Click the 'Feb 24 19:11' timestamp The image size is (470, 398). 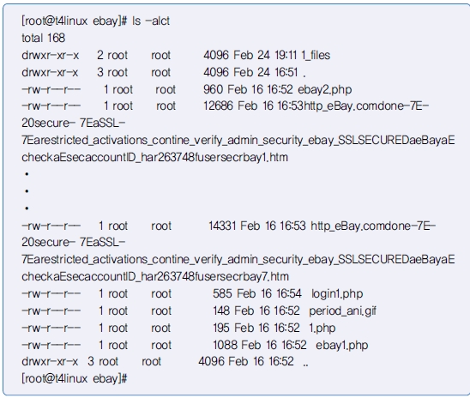coord(265,55)
